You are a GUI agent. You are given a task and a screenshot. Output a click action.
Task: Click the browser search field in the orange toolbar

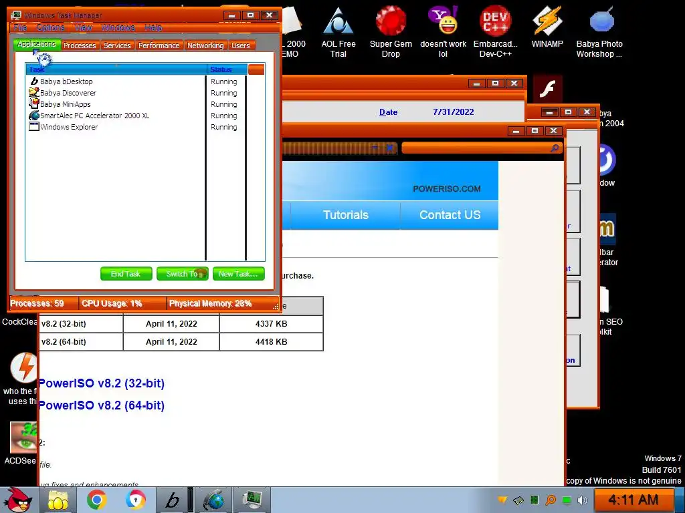(x=475, y=148)
